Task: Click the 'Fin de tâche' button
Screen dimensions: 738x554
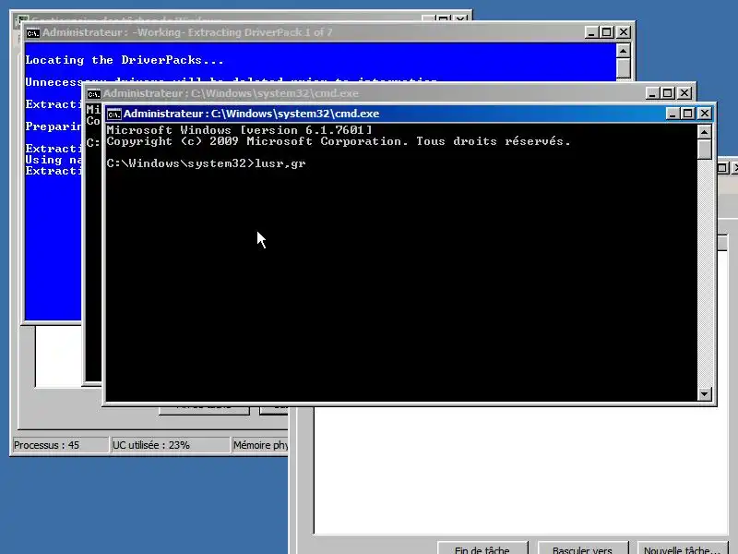Action: click(x=482, y=549)
